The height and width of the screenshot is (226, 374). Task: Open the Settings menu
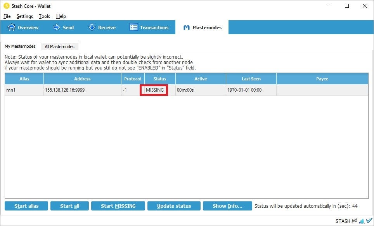click(25, 16)
